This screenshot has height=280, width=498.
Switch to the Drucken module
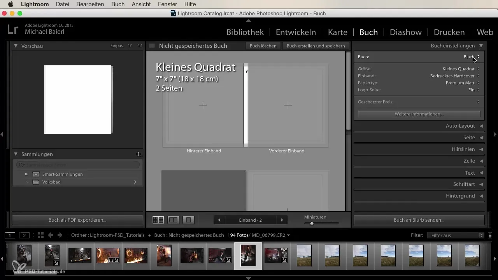click(x=449, y=32)
